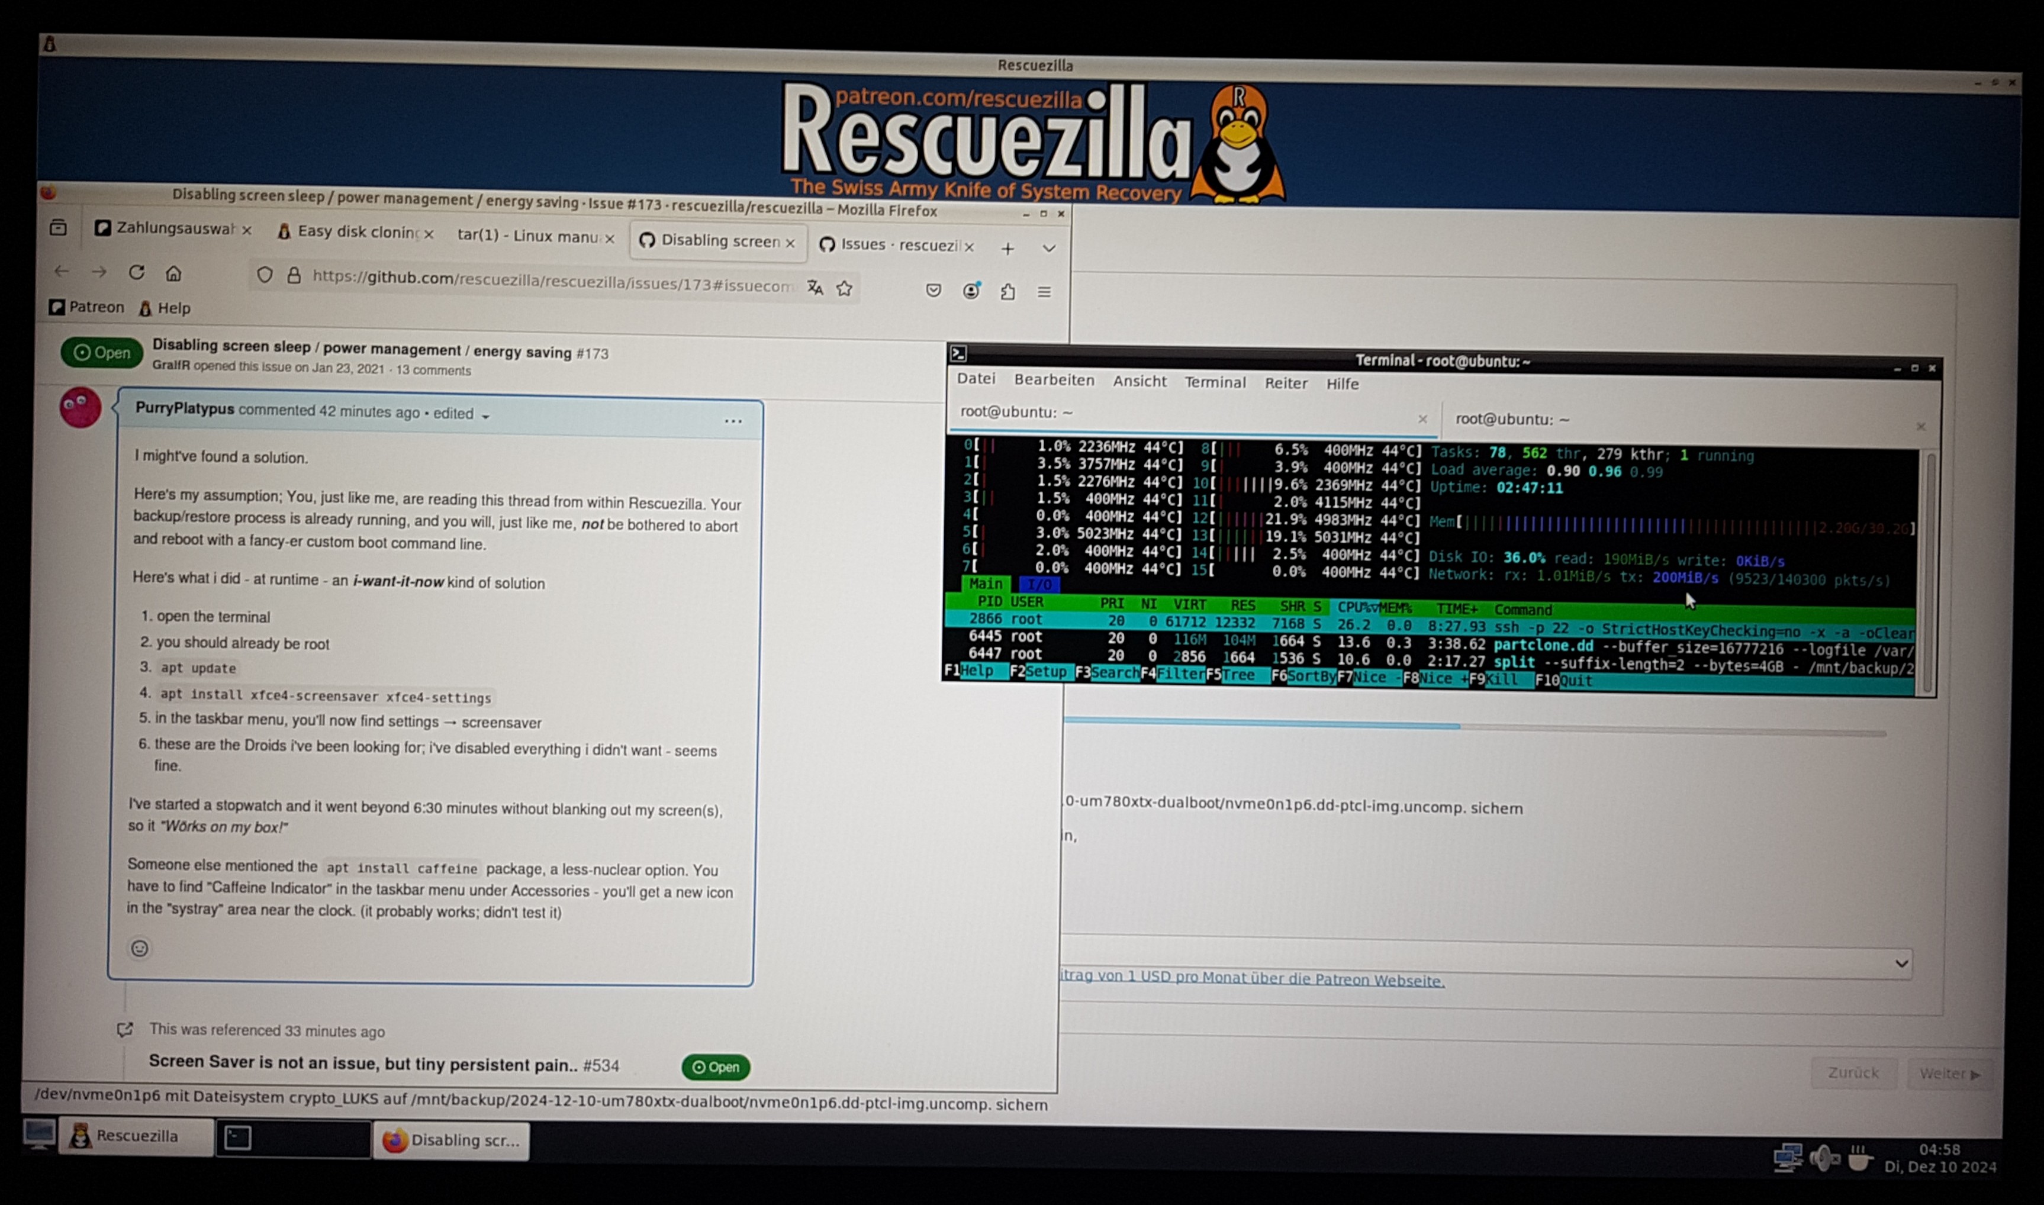The image size is (2044, 1205).
Task: Click the tracking protection shield icon
Action: [264, 275]
